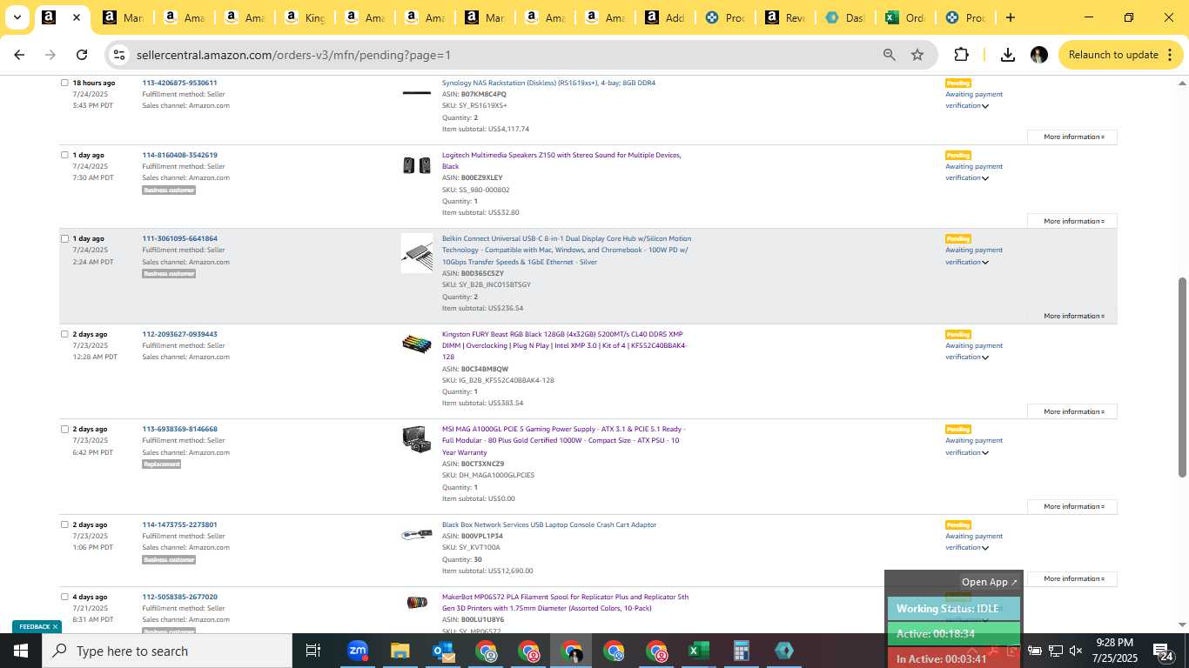Open Chrome downloads tray

(1008, 55)
